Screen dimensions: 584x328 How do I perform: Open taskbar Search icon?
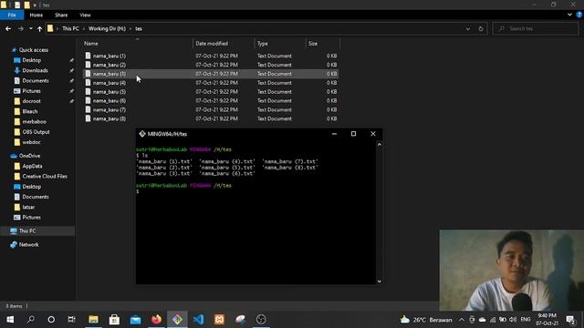(x=31, y=320)
